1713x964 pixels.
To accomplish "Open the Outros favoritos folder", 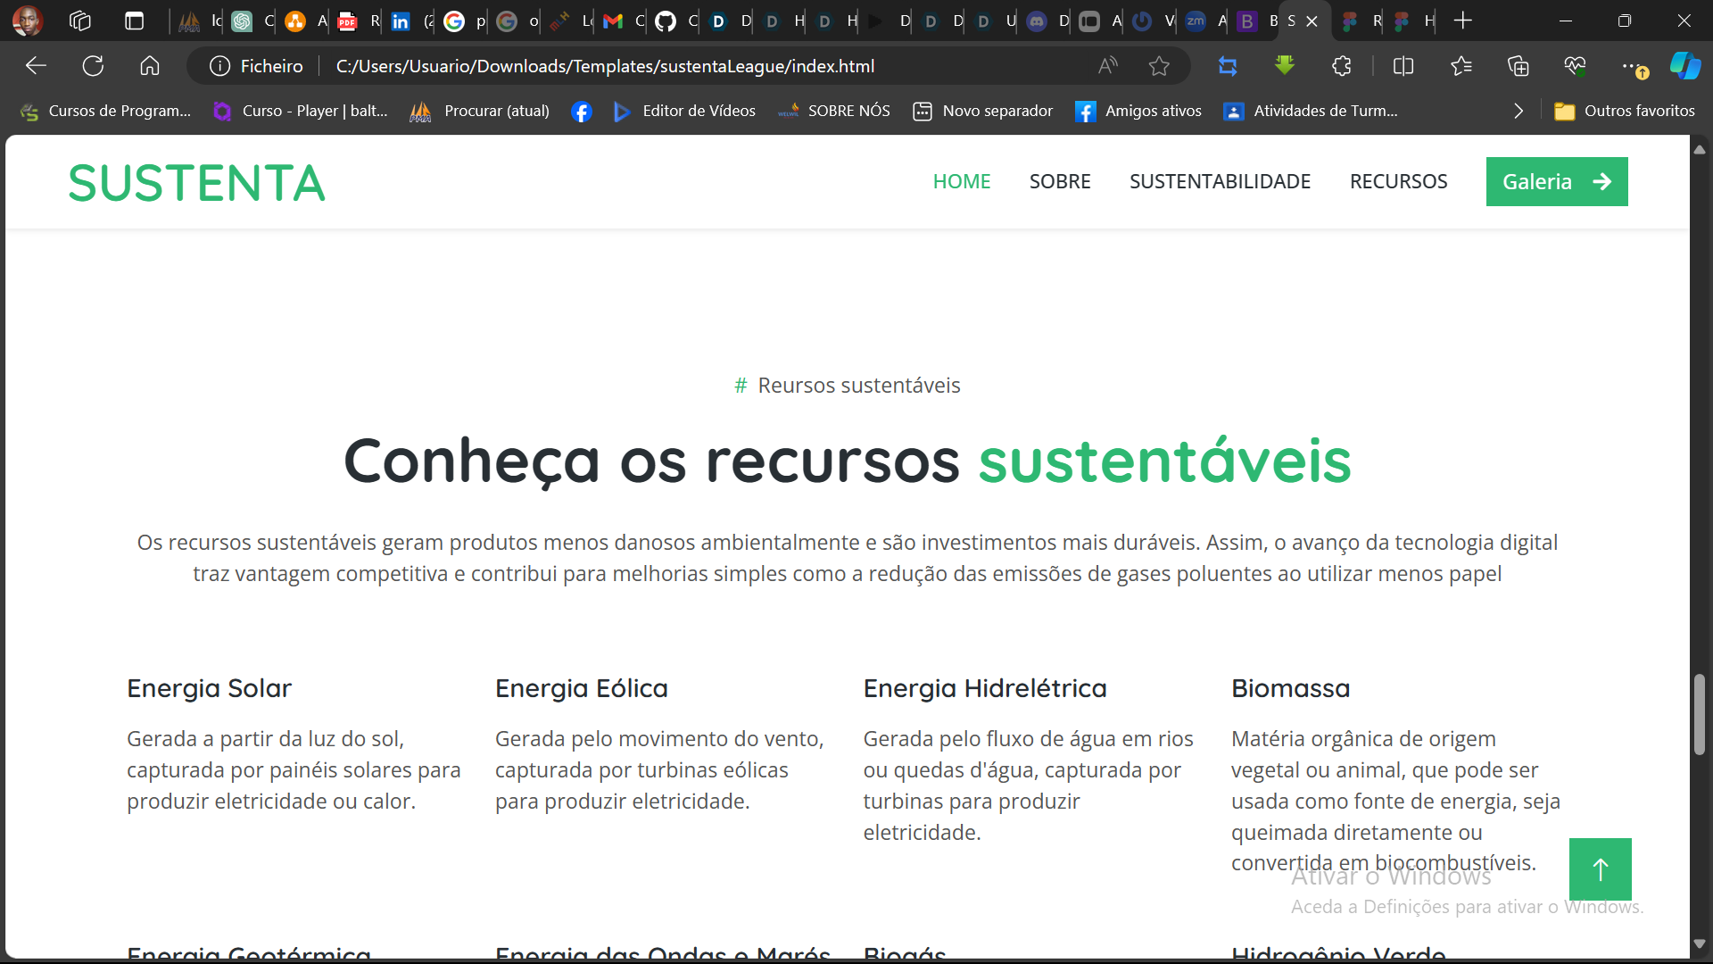I will tap(1625, 112).
